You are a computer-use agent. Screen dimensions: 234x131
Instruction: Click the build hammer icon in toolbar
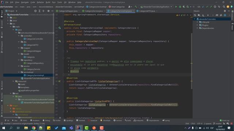[136, 7]
